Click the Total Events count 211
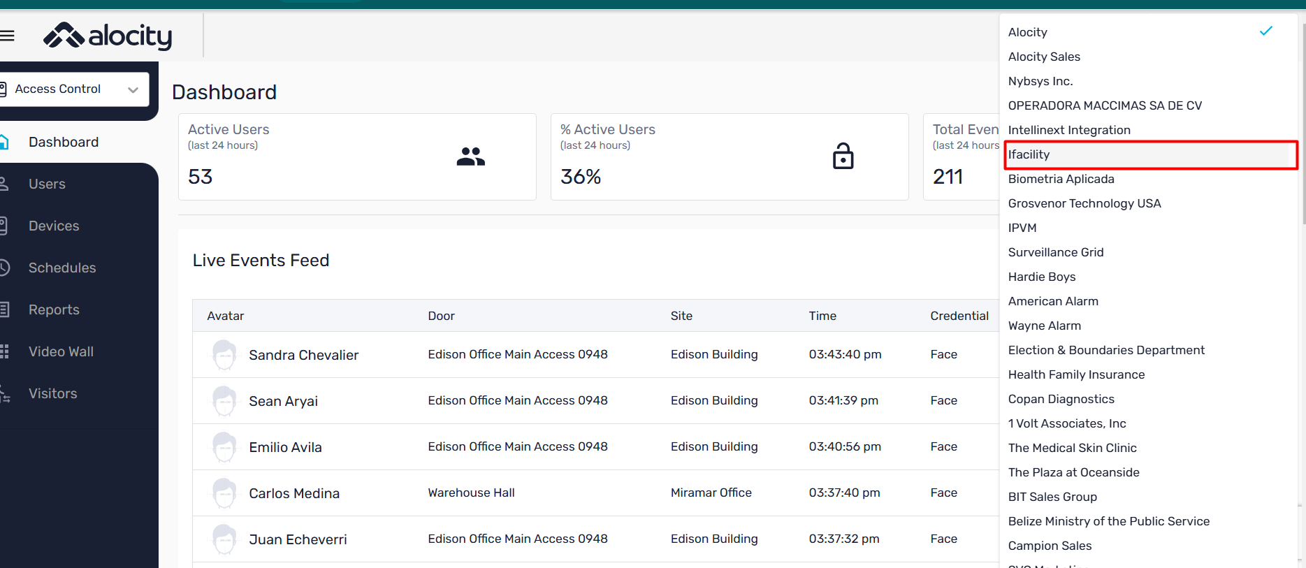The image size is (1306, 568). pyautogui.click(x=948, y=177)
